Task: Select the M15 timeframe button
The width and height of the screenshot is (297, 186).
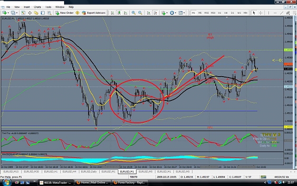Action: 206,13
